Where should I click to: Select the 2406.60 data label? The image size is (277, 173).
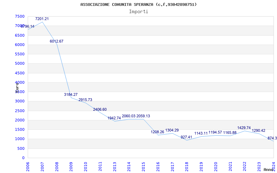coord(100,109)
